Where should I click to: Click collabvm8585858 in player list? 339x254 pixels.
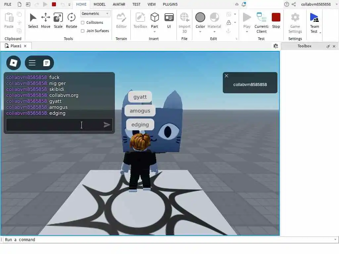point(250,84)
